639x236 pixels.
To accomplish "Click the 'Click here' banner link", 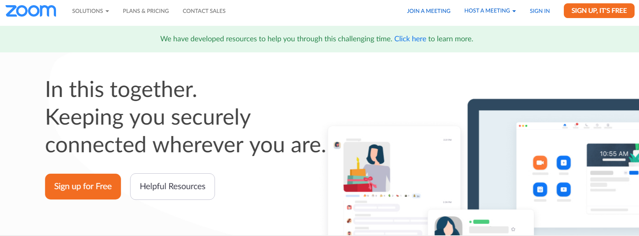I will click(x=410, y=38).
